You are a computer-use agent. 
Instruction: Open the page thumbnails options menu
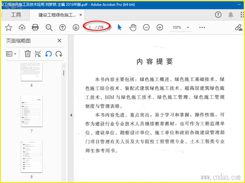(x=11, y=54)
